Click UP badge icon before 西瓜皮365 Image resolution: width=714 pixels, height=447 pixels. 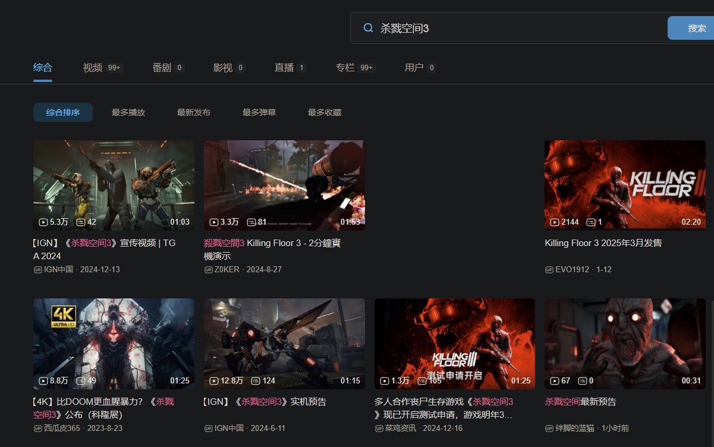[x=38, y=429]
